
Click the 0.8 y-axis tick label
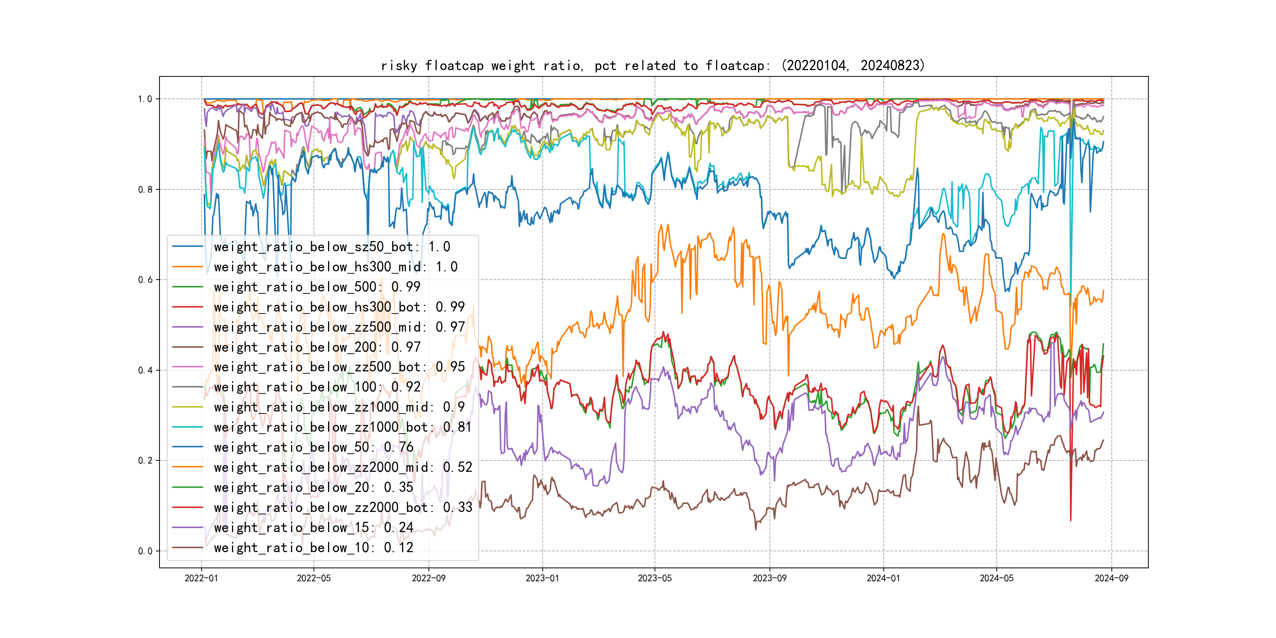(145, 190)
